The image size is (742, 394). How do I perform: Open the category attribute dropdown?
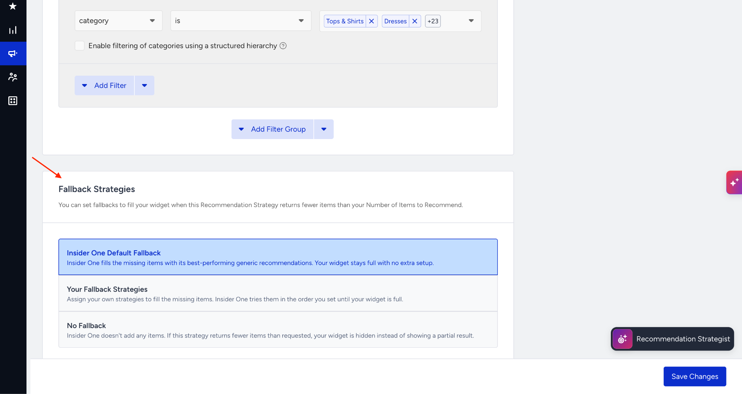click(118, 21)
